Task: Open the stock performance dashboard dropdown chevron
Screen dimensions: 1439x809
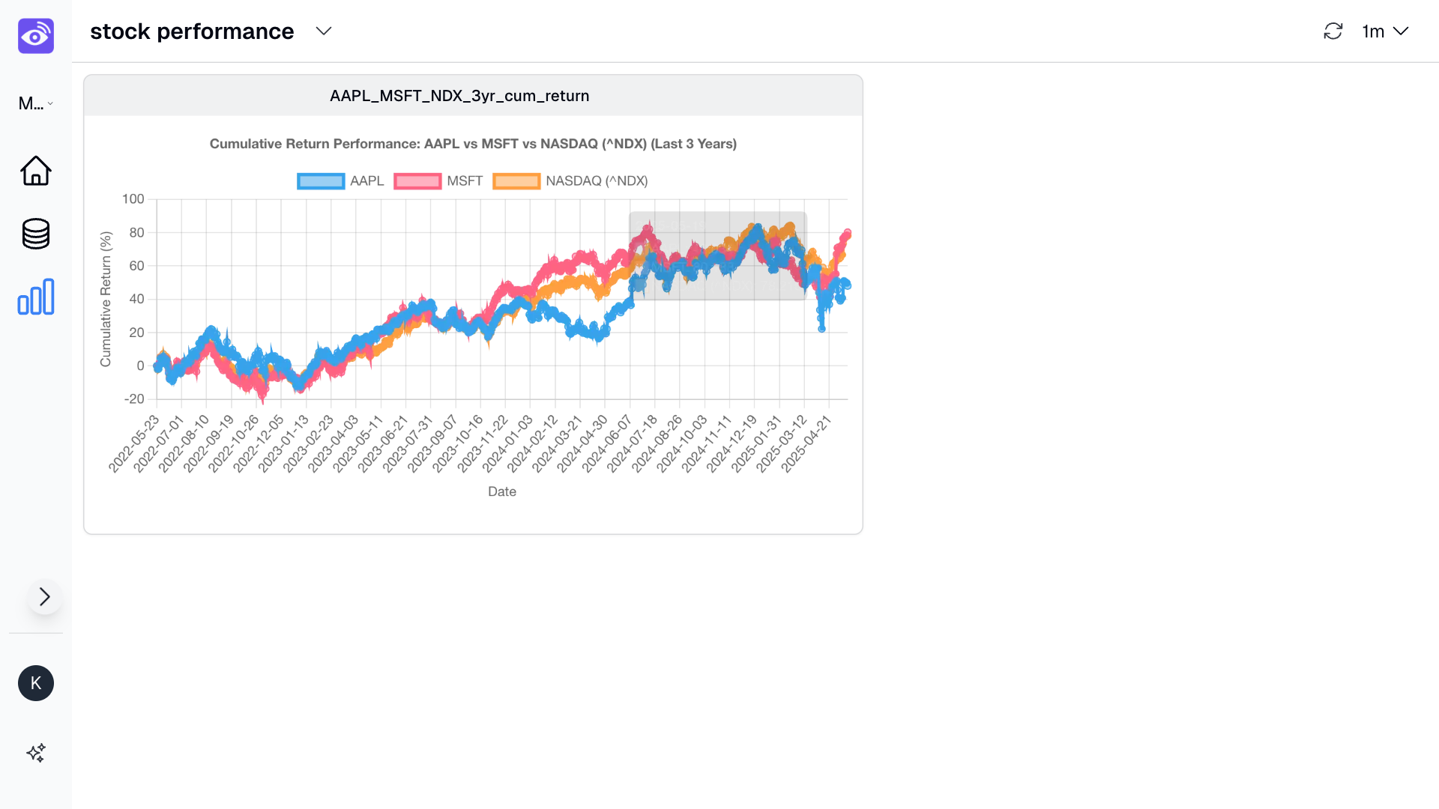Action: 324,31
